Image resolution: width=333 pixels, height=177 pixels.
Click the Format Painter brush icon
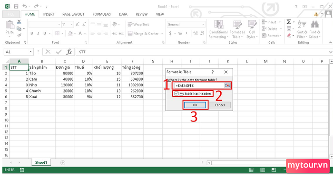(19, 35)
